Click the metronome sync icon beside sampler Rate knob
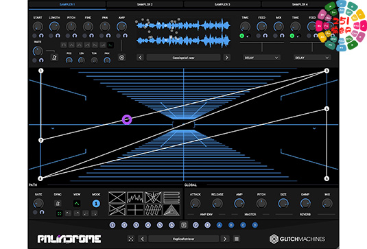This screenshot has width=367, height=249. click(x=54, y=58)
